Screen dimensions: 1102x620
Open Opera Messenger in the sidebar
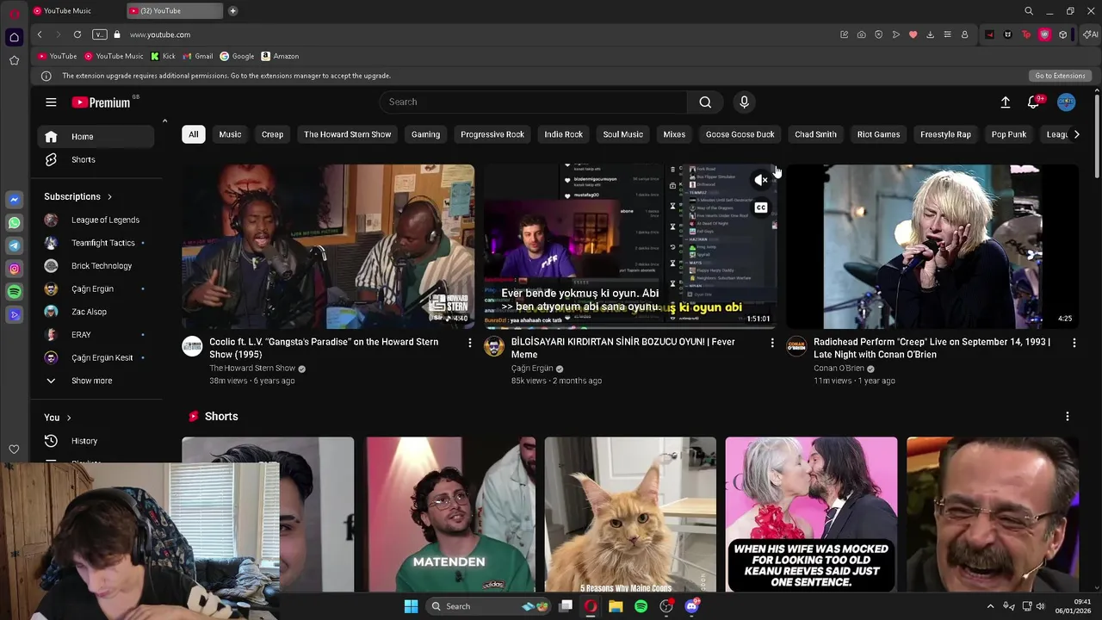click(x=14, y=200)
